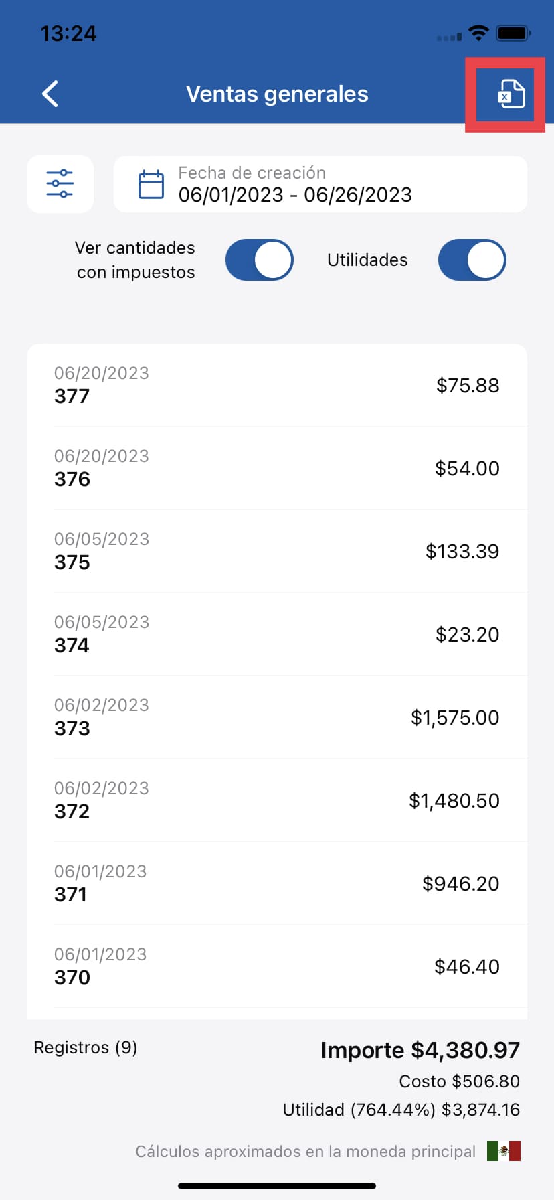The width and height of the screenshot is (554, 1200).
Task: Select sale record 376
Action: 277,468
